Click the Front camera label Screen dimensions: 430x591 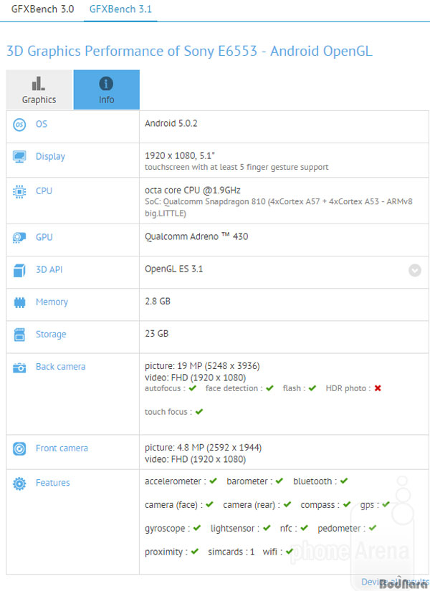pos(62,448)
